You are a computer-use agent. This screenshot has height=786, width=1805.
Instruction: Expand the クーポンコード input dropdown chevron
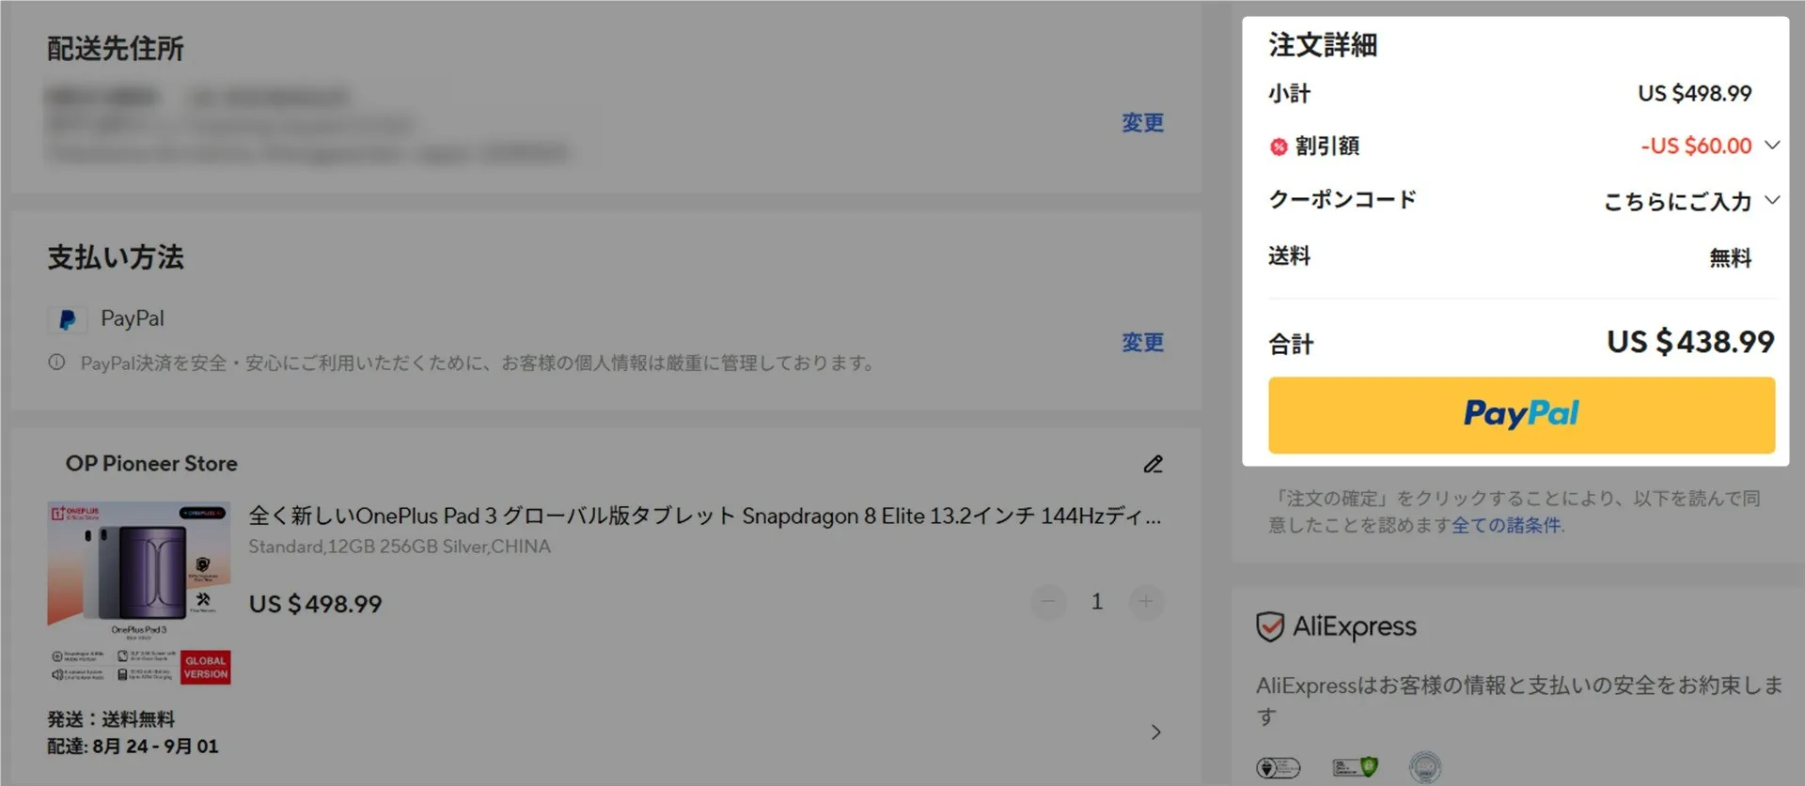click(1772, 200)
